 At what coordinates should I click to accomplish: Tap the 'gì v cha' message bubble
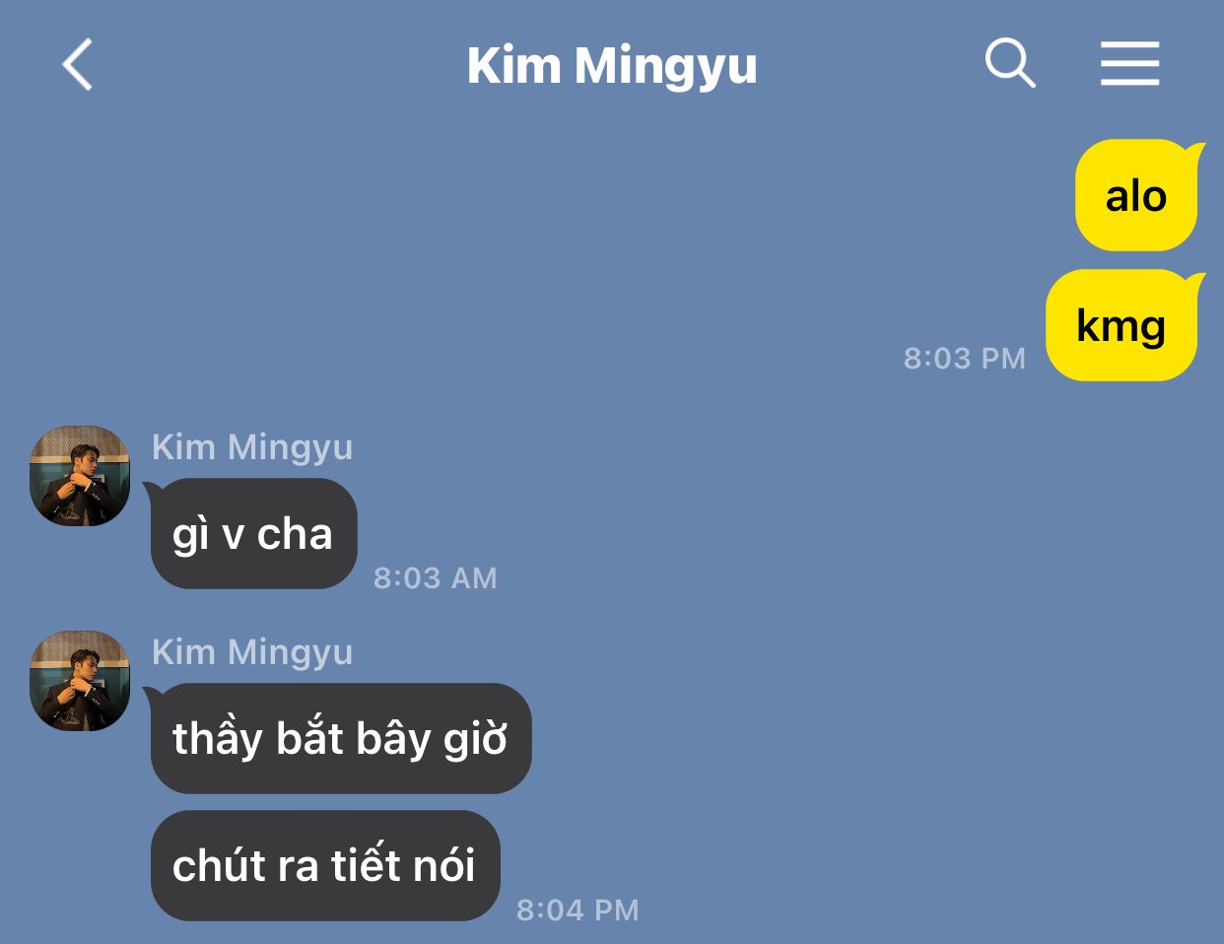[253, 534]
